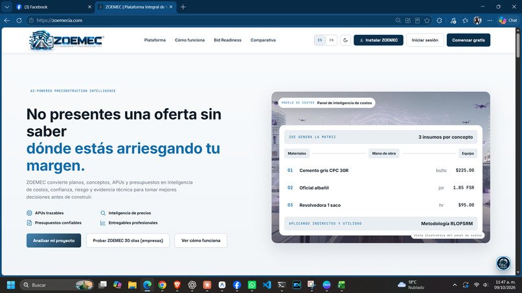Close the Facebook browser tab

click(89, 6)
